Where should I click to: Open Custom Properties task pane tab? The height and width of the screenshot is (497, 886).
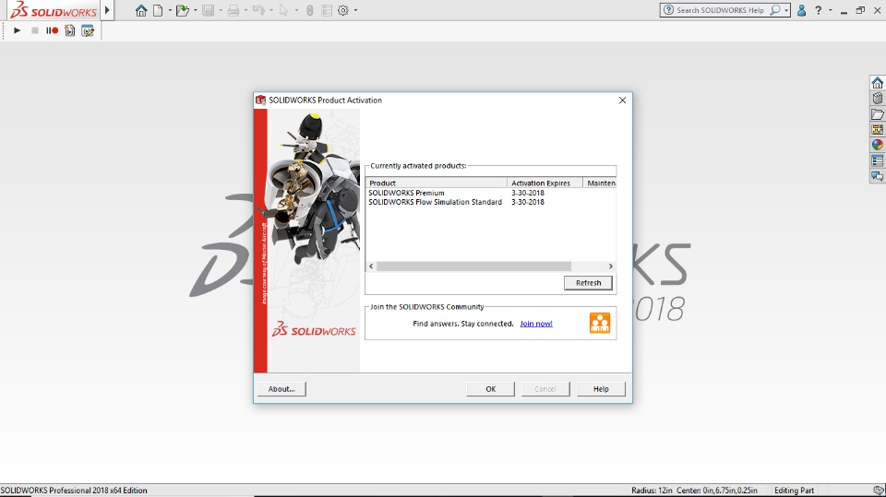pos(877,160)
